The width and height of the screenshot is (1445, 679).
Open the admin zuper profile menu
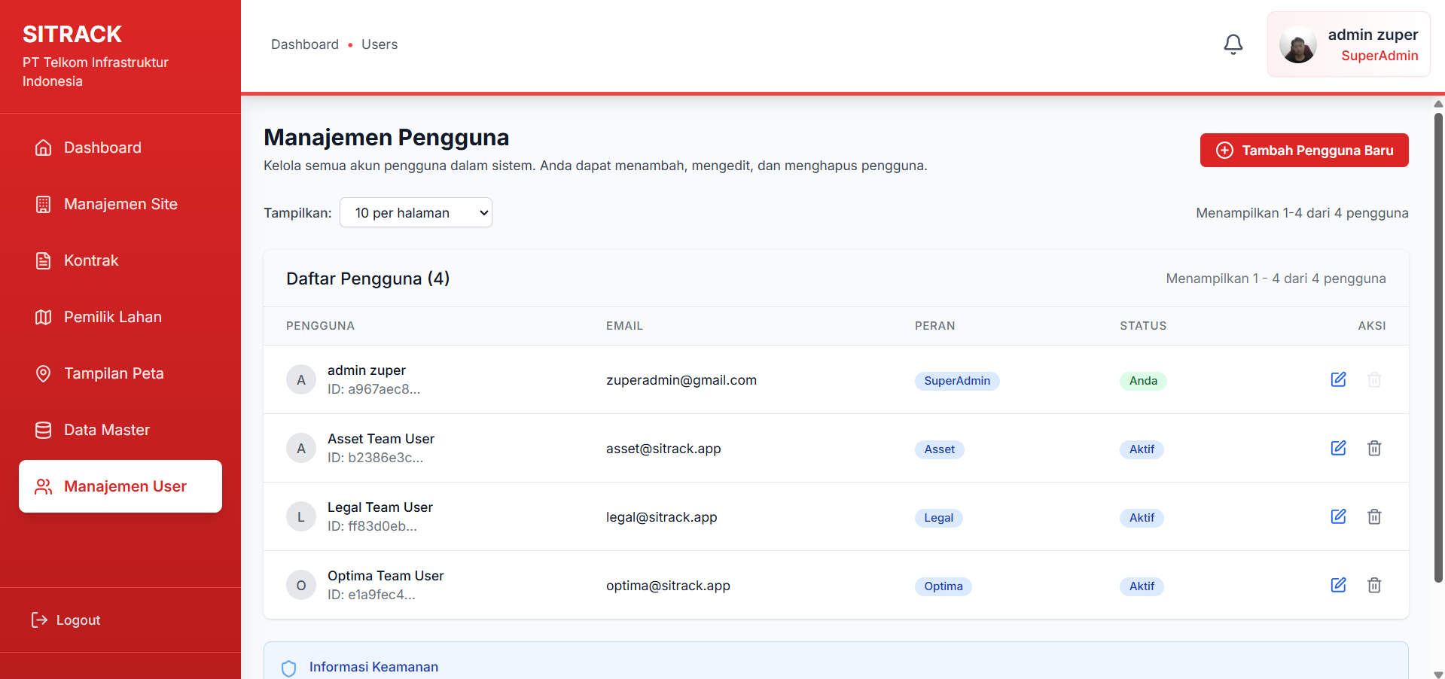(1349, 44)
